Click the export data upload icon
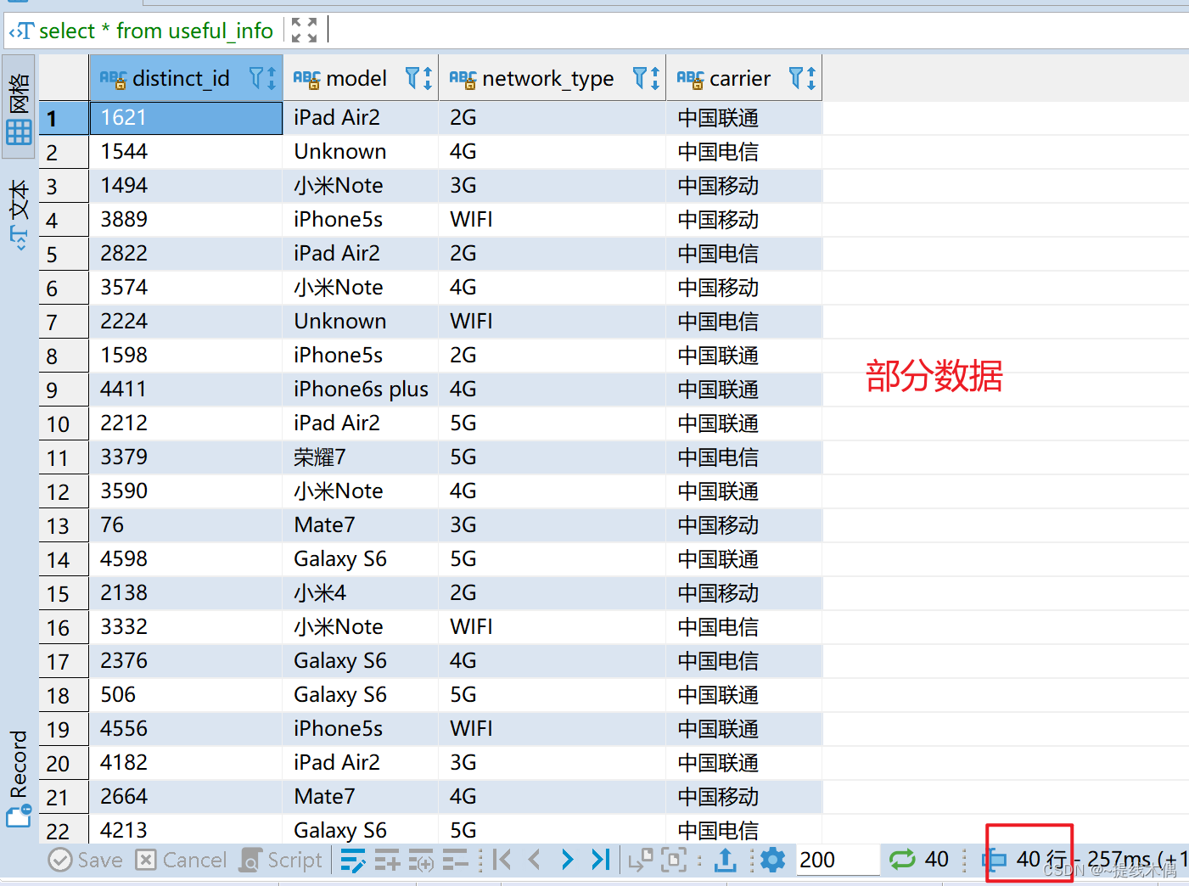1189x886 pixels. click(725, 860)
